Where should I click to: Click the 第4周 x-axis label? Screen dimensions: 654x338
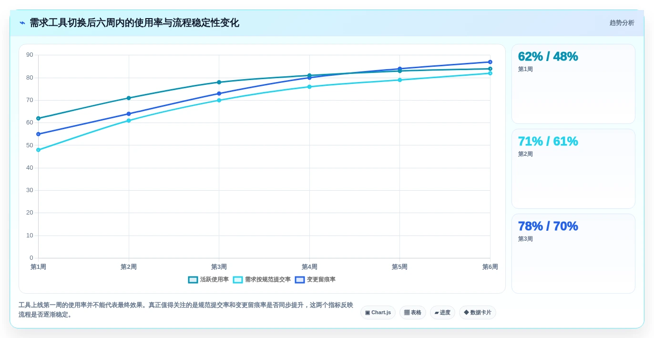pyautogui.click(x=309, y=267)
